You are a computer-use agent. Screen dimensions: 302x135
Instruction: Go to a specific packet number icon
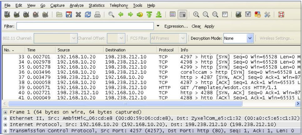pyautogui.click(x=140, y=15)
